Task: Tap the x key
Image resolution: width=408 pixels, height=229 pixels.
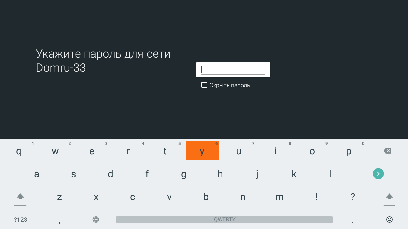Action: 96,197
